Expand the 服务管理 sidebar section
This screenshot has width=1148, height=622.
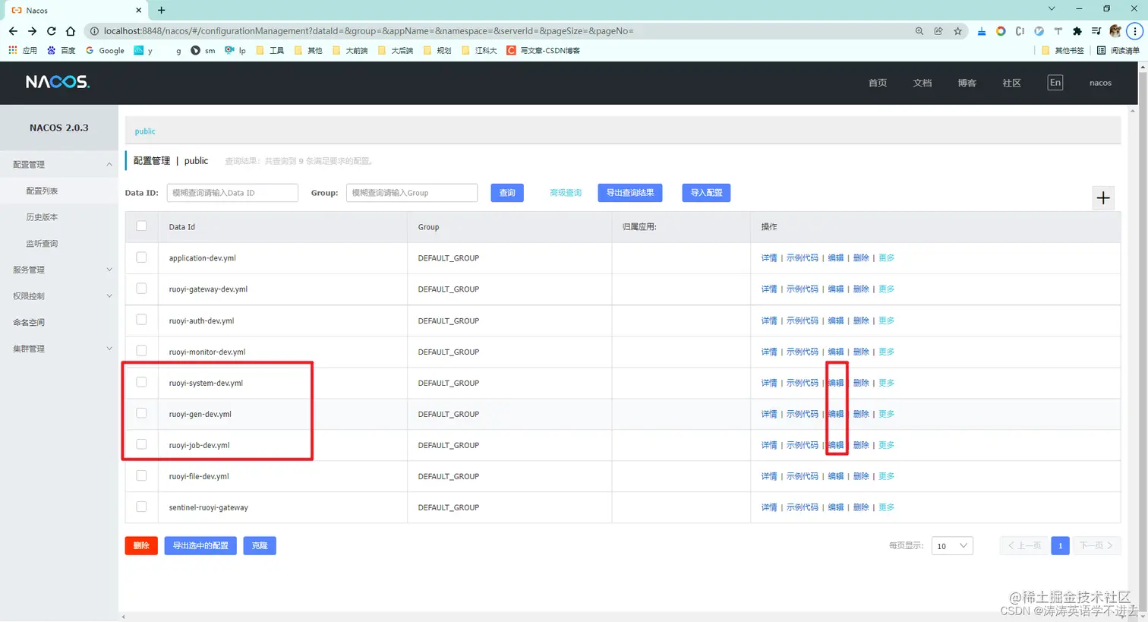[x=59, y=270]
